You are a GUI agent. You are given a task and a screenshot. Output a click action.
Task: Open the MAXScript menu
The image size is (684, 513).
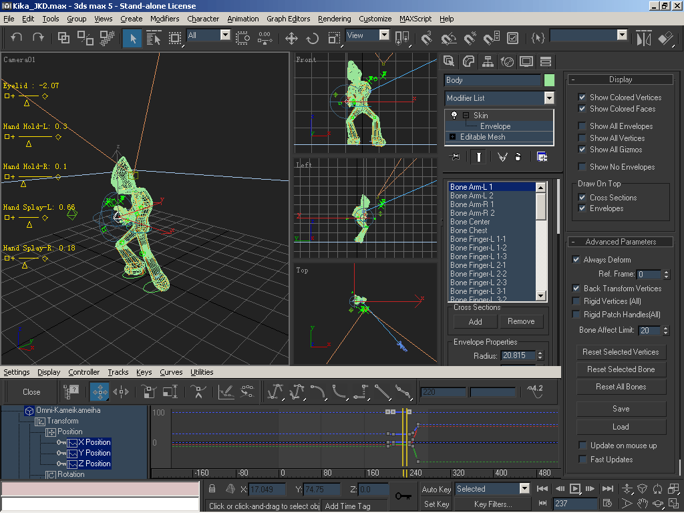[x=415, y=19]
